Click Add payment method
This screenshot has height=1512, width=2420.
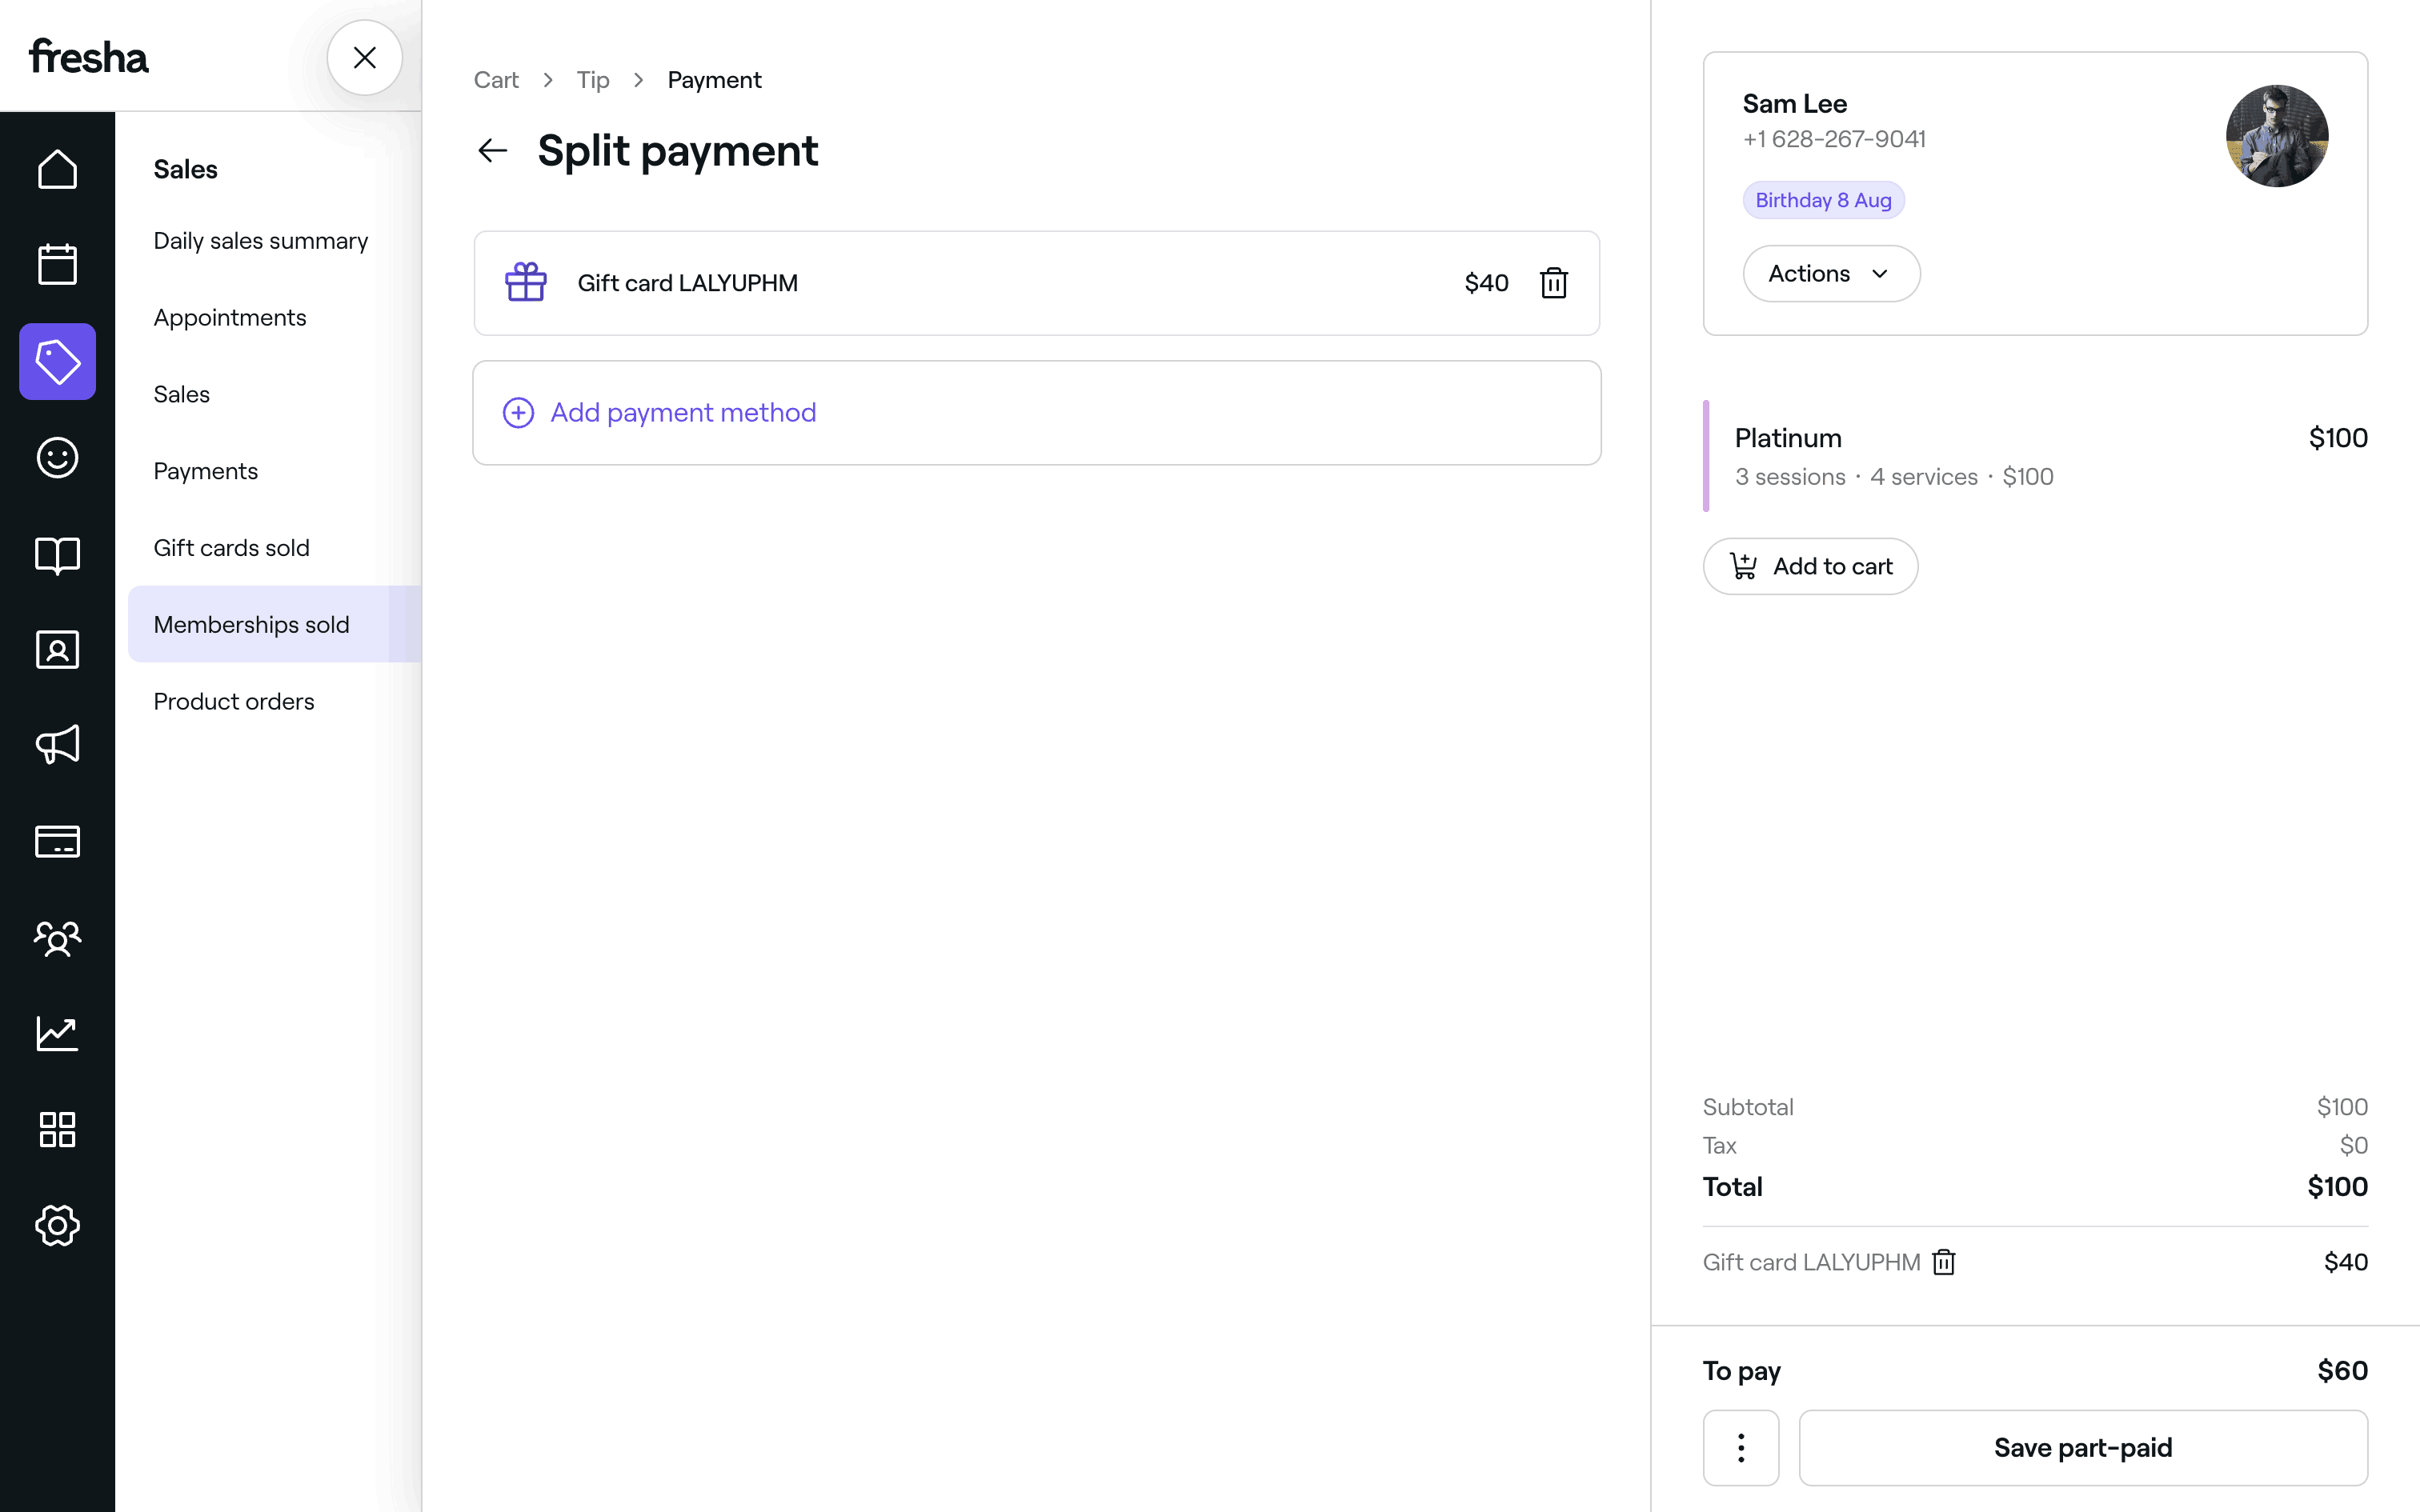click(x=683, y=413)
